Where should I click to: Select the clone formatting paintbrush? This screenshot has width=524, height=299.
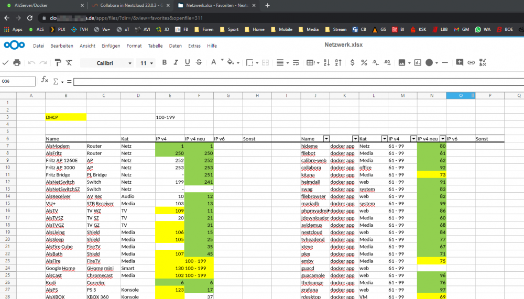pos(58,62)
